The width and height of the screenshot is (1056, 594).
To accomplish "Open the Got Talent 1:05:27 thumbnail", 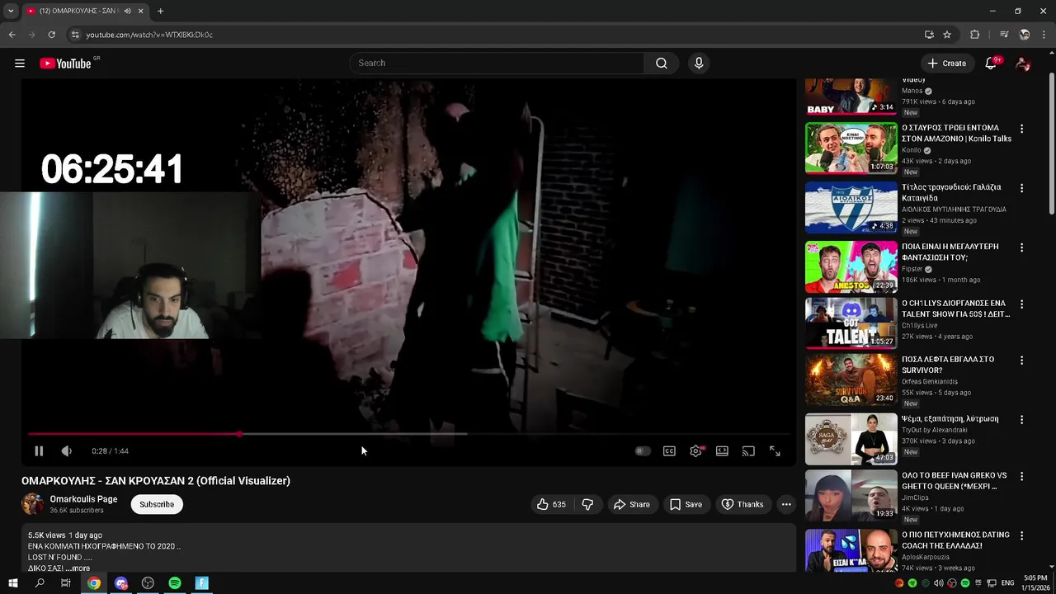I will pyautogui.click(x=851, y=323).
